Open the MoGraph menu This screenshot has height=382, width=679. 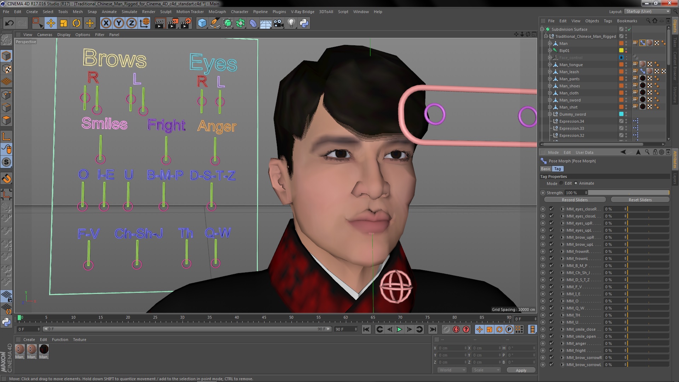[x=217, y=12]
